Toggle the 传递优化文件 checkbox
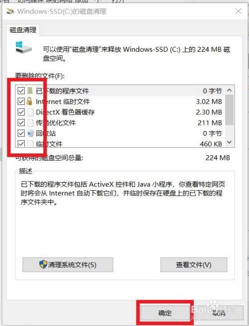Image resolution: width=249 pixels, height=326 pixels. click(21, 122)
